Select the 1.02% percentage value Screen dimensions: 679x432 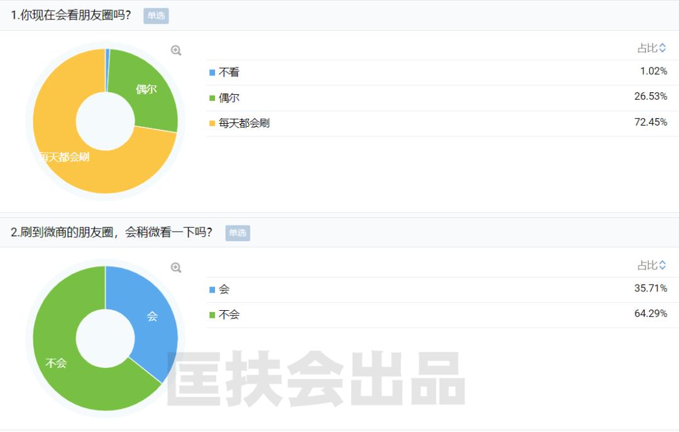pyautogui.click(x=654, y=70)
